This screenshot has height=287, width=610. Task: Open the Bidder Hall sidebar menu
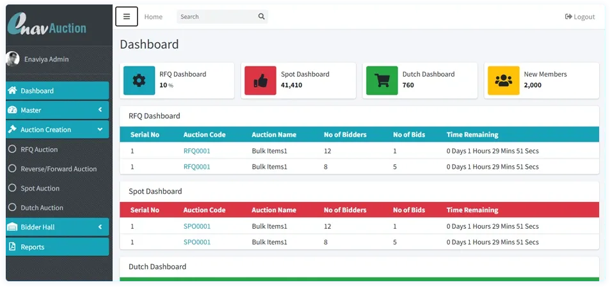[x=58, y=227]
